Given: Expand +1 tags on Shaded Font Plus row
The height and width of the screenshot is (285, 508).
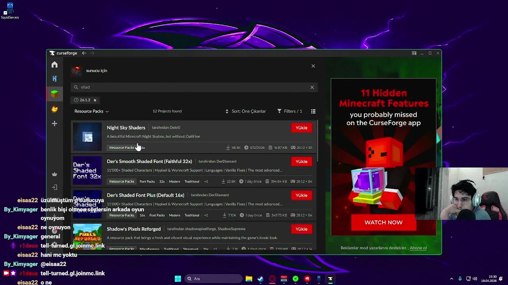Looking at the screenshot, I should coord(206,215).
